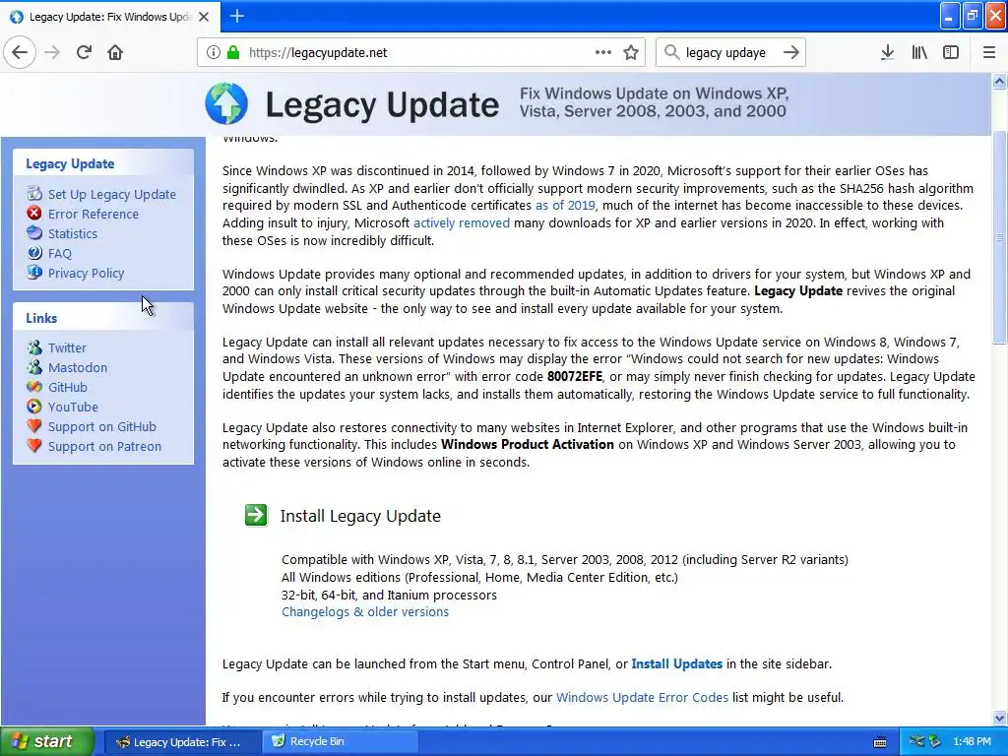Open the Privacy Policy link
This screenshot has height=756, width=1008.
pos(87,274)
